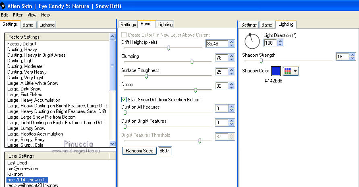Click the Clumping slider handle
Viewport: 359px width, 187px height.
(192, 62)
